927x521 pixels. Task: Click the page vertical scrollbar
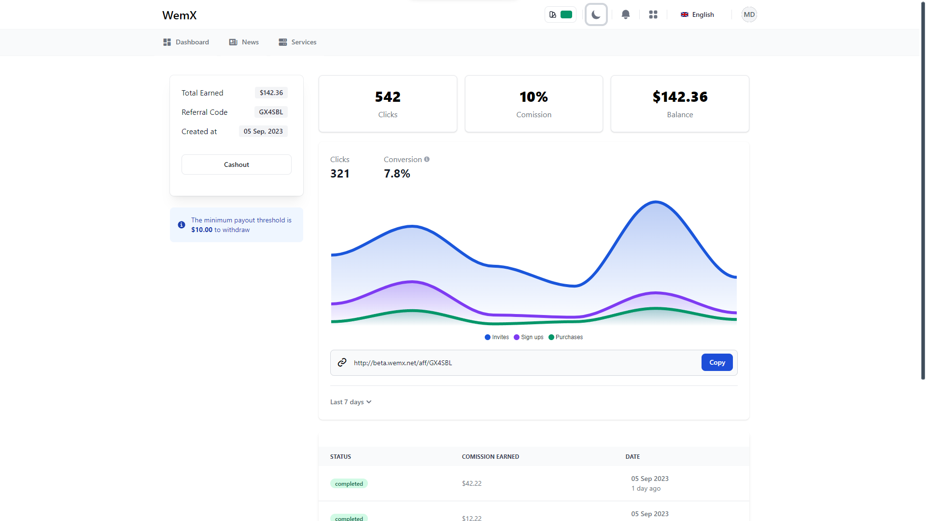[x=923, y=191]
